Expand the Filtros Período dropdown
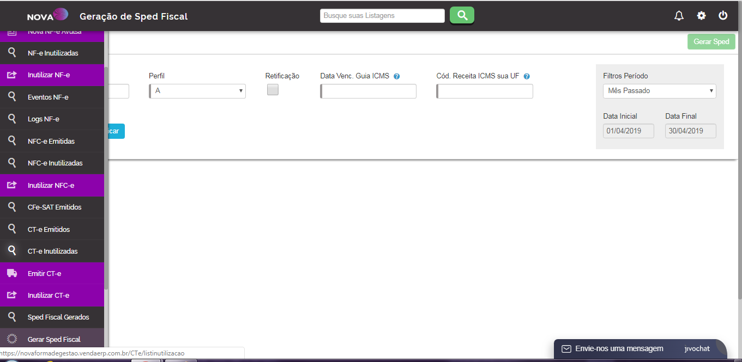 [659, 91]
